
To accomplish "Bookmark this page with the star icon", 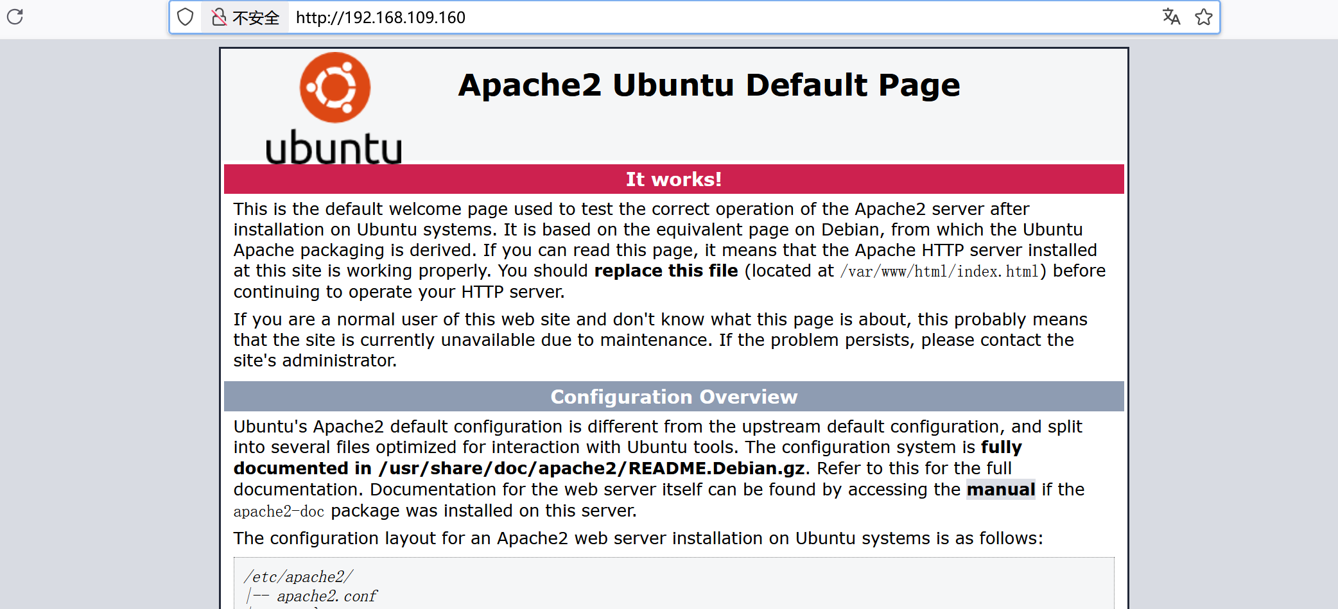I will pos(1204,17).
